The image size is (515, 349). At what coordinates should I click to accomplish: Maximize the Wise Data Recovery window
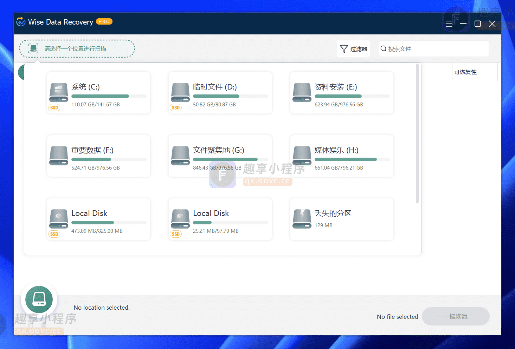[478, 24]
